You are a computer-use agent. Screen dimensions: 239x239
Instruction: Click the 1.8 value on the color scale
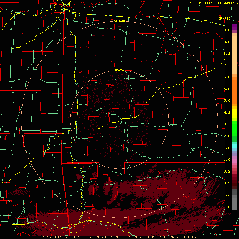click(227, 148)
